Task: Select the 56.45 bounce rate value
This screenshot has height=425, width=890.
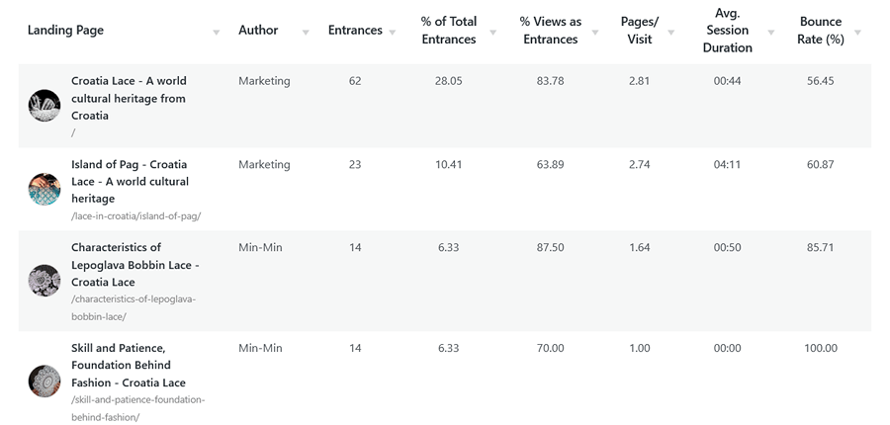Action: click(821, 81)
